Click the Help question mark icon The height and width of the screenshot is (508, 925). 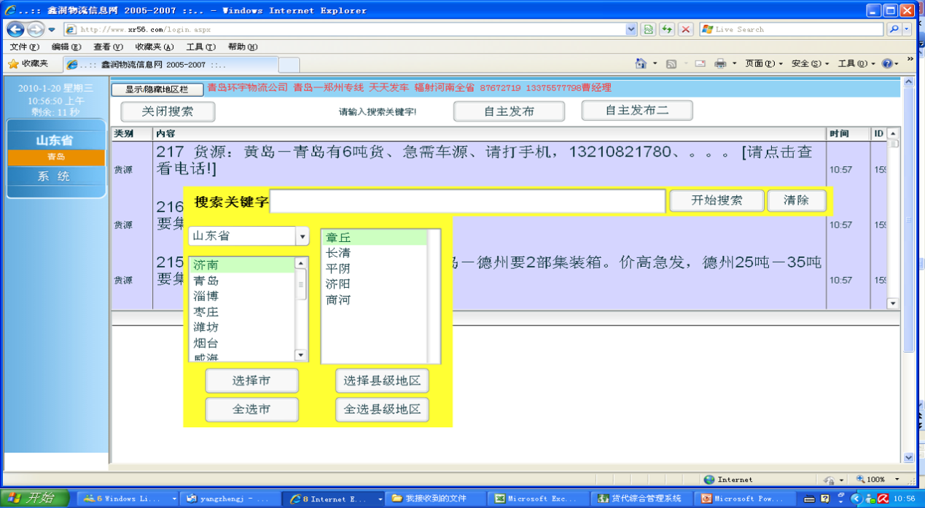887,63
